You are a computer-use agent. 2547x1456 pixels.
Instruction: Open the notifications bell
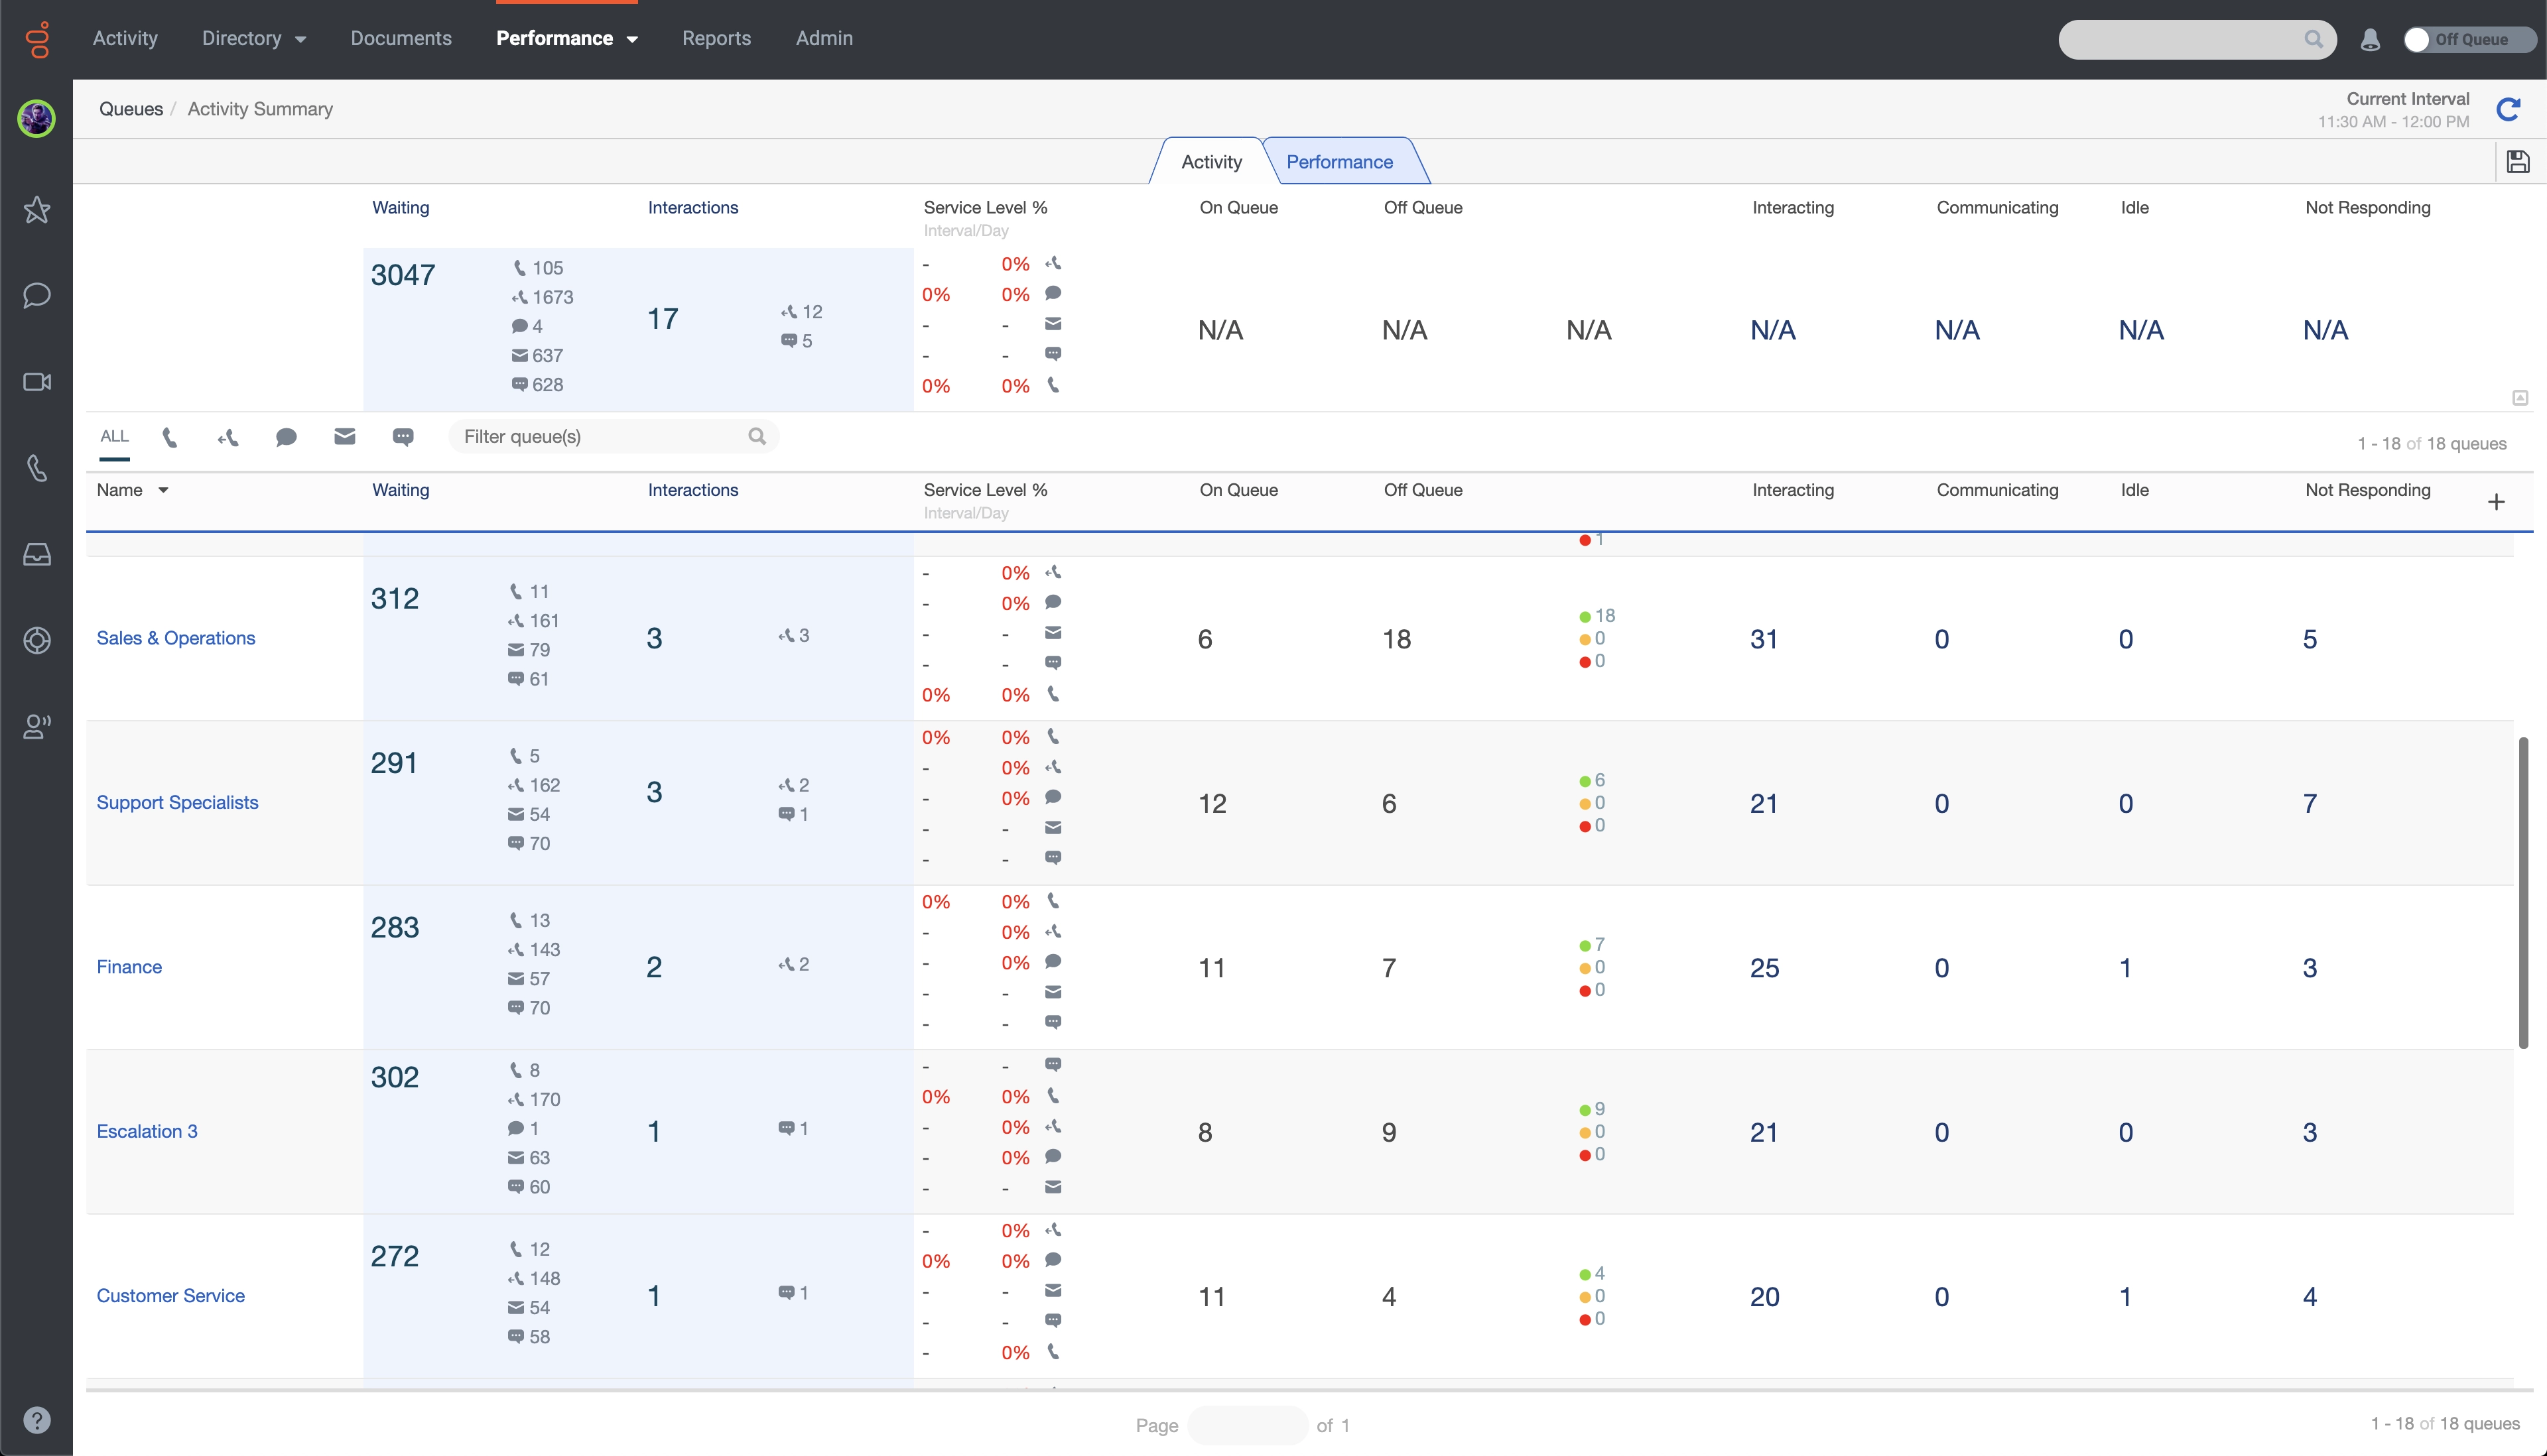2369,40
